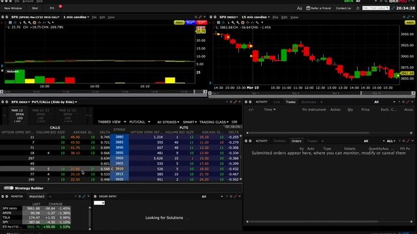Open the All filter dropdown in Order Entry header
Viewport: 417px width, 234px height.
(212, 196)
